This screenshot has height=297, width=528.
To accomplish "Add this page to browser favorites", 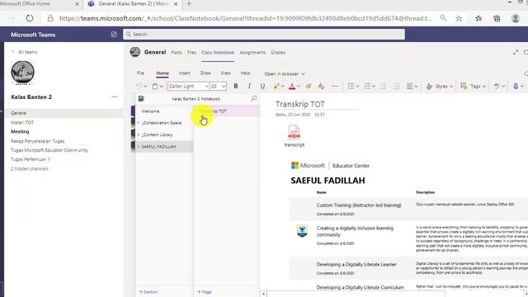I will [x=459, y=18].
